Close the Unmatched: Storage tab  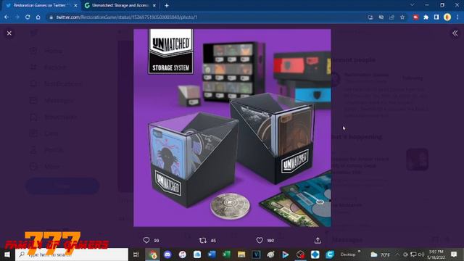tap(154, 5)
